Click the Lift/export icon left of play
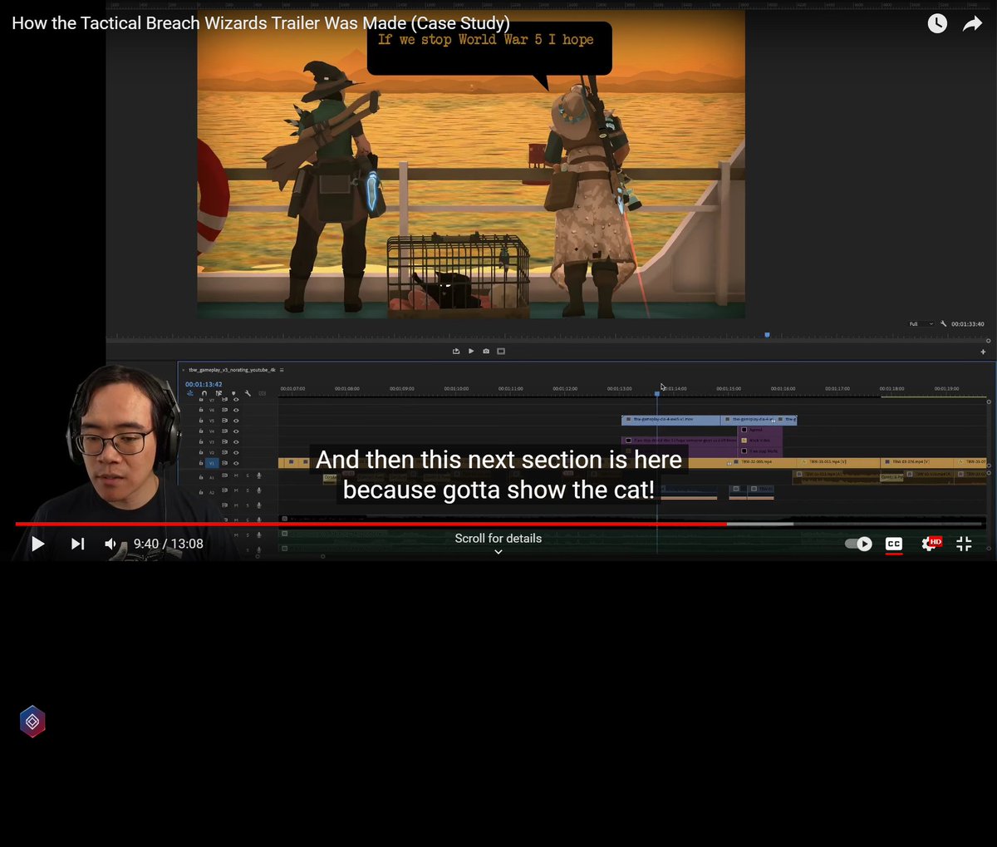 [x=456, y=352]
